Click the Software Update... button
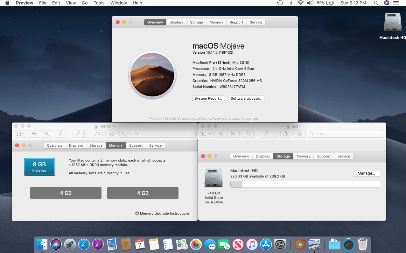Screen dimensions: 406x253 coord(246,98)
